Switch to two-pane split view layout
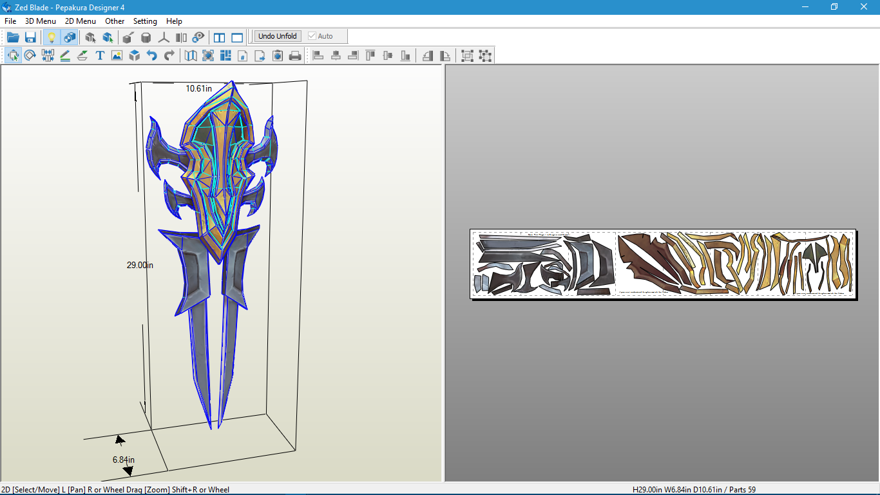 pyautogui.click(x=220, y=37)
